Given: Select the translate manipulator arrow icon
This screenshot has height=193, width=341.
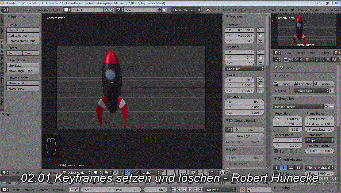Looking at the screenshot, I should pos(127,172).
